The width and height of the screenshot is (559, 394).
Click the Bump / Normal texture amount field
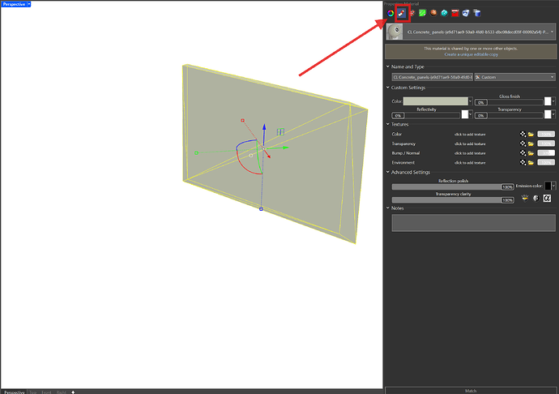pos(546,152)
